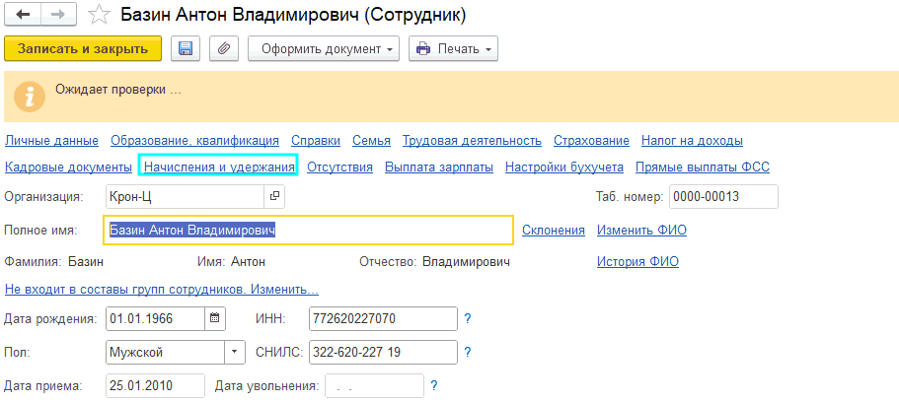This screenshot has height=402, width=899.
Task: Click the Дата приема field
Action: pyautogui.click(x=156, y=385)
